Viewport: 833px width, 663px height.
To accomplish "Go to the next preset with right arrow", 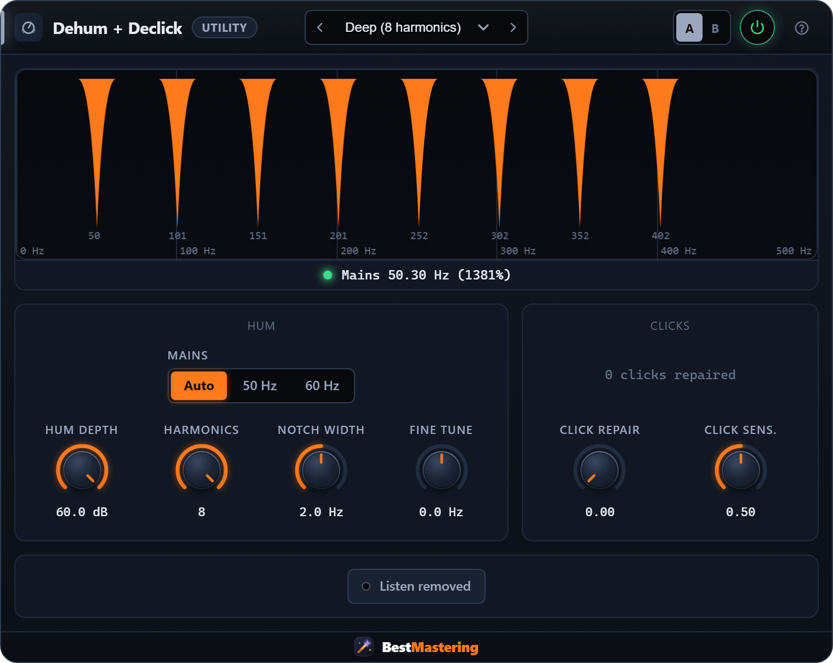I will point(513,27).
